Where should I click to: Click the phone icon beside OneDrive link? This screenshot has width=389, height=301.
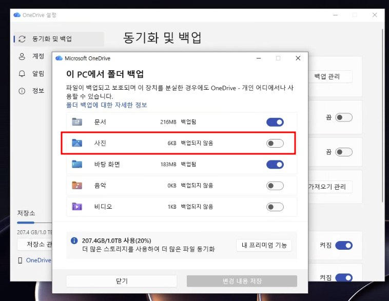pyautogui.click(x=21, y=260)
